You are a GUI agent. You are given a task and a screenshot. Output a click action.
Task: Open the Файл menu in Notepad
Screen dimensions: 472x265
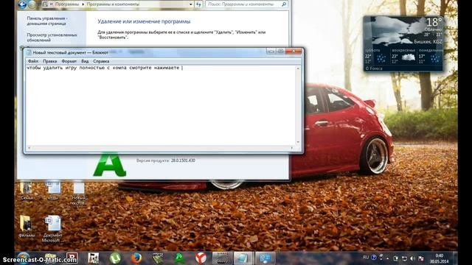[33, 61]
